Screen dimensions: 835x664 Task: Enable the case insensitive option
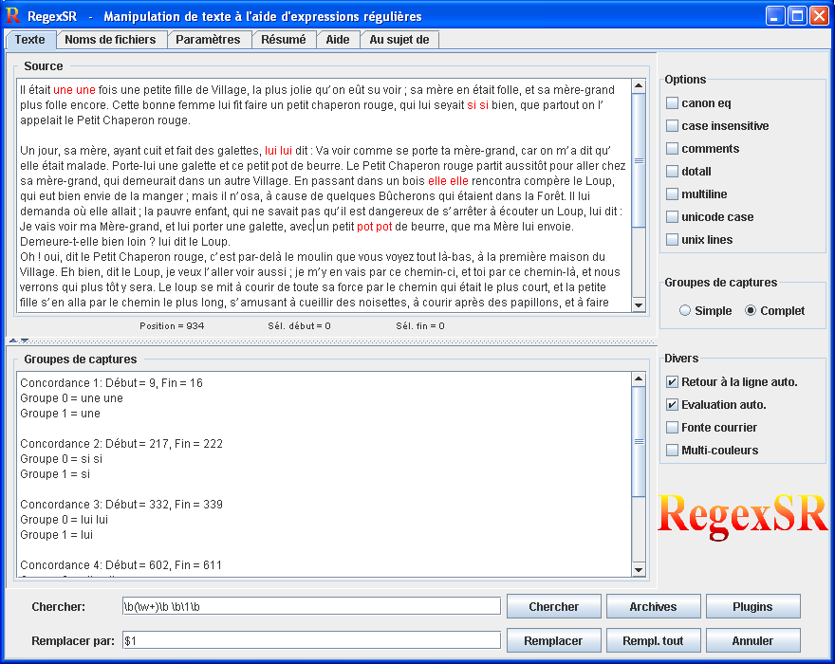click(x=673, y=126)
